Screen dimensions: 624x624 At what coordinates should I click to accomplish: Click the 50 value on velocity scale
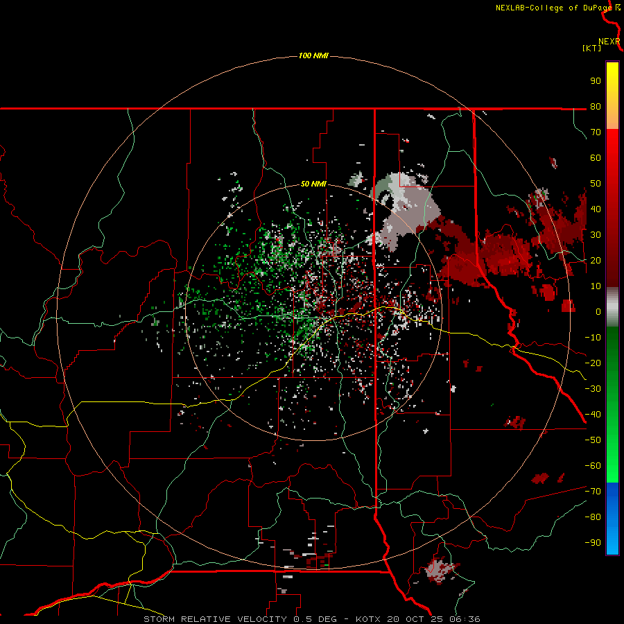click(596, 184)
